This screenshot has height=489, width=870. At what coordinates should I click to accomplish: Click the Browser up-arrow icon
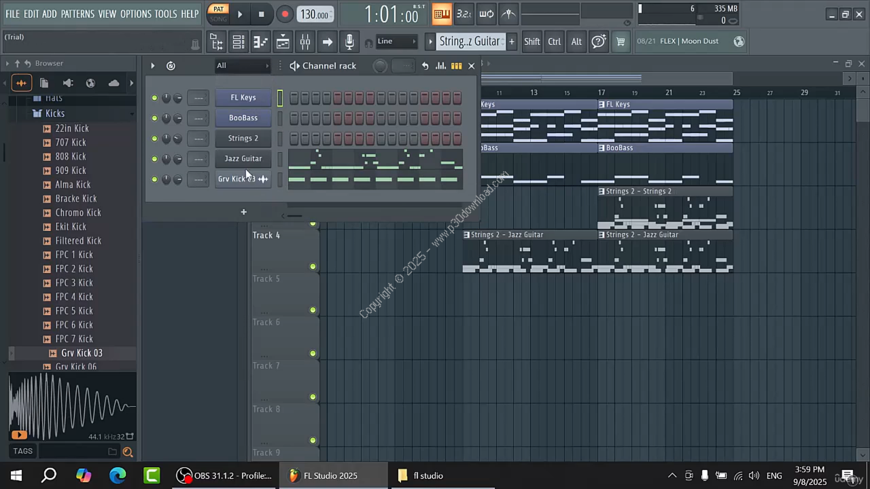coord(18,63)
